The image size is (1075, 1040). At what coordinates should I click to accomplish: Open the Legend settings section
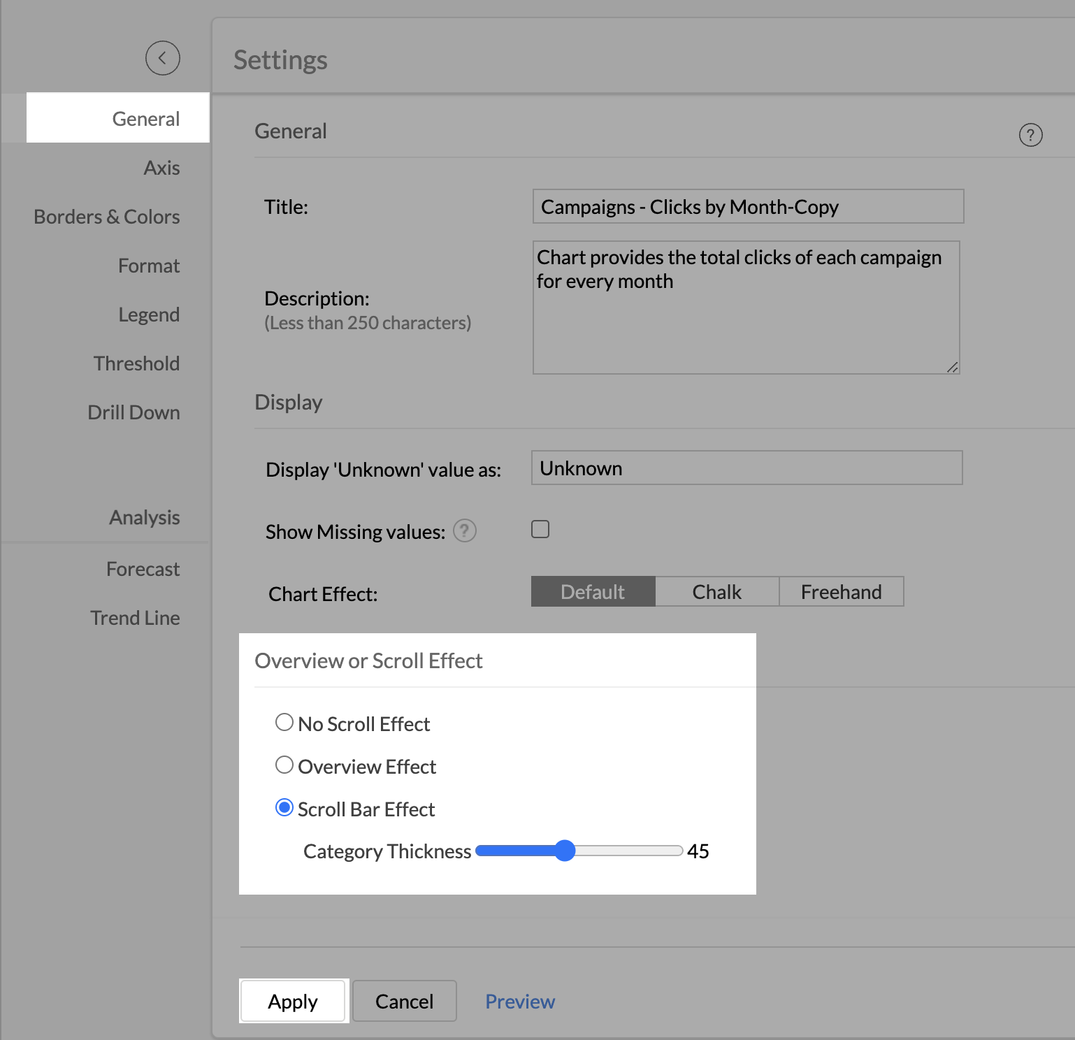149,314
